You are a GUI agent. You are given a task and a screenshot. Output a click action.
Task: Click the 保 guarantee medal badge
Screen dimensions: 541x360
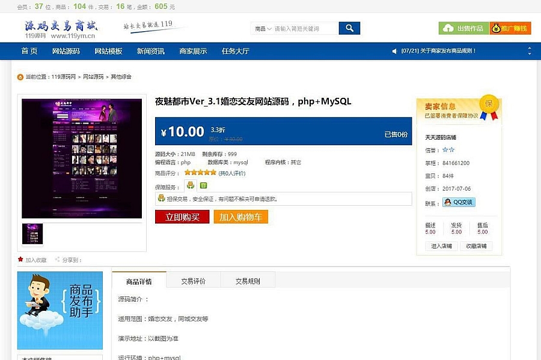(489, 107)
